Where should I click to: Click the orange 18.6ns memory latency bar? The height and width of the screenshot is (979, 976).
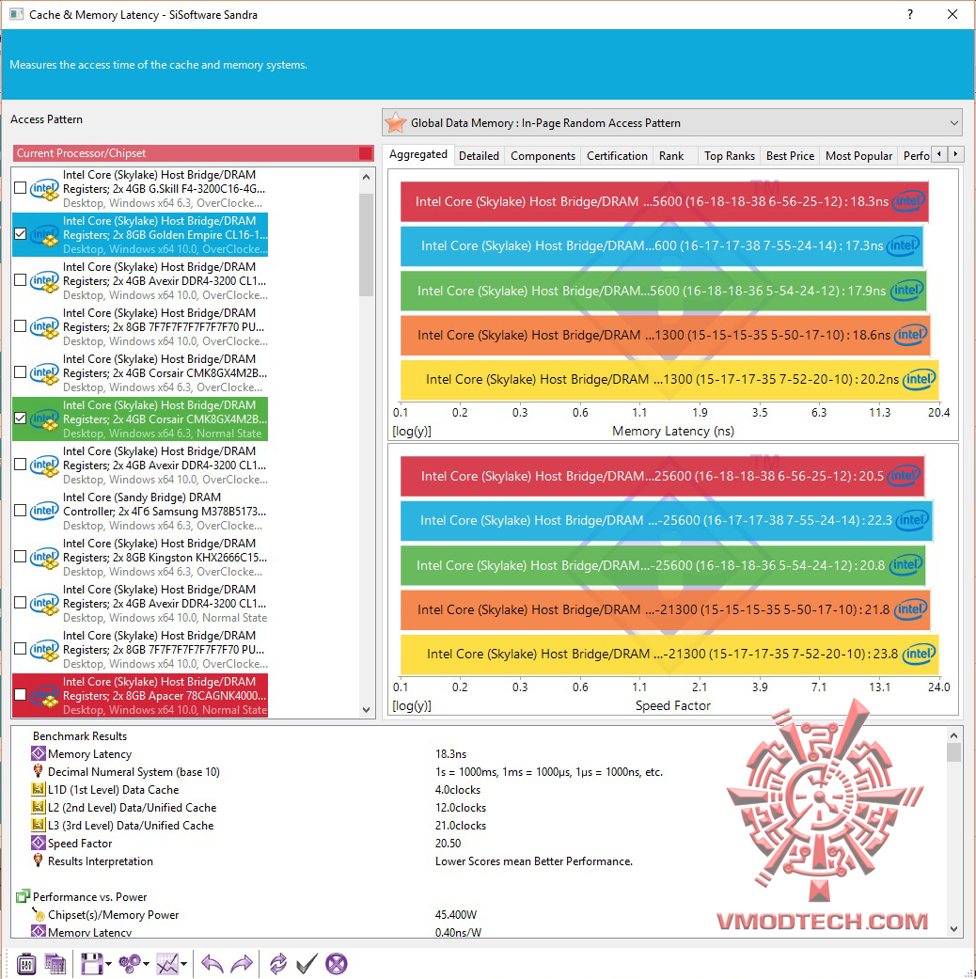pos(665,336)
